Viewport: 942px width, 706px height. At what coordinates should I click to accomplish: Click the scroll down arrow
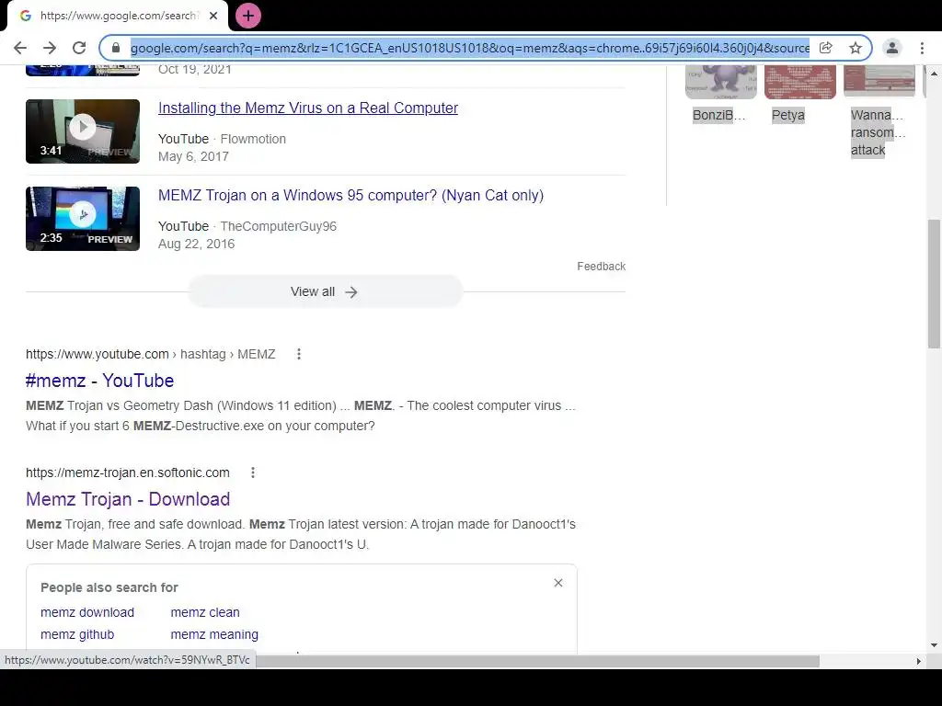click(x=934, y=645)
